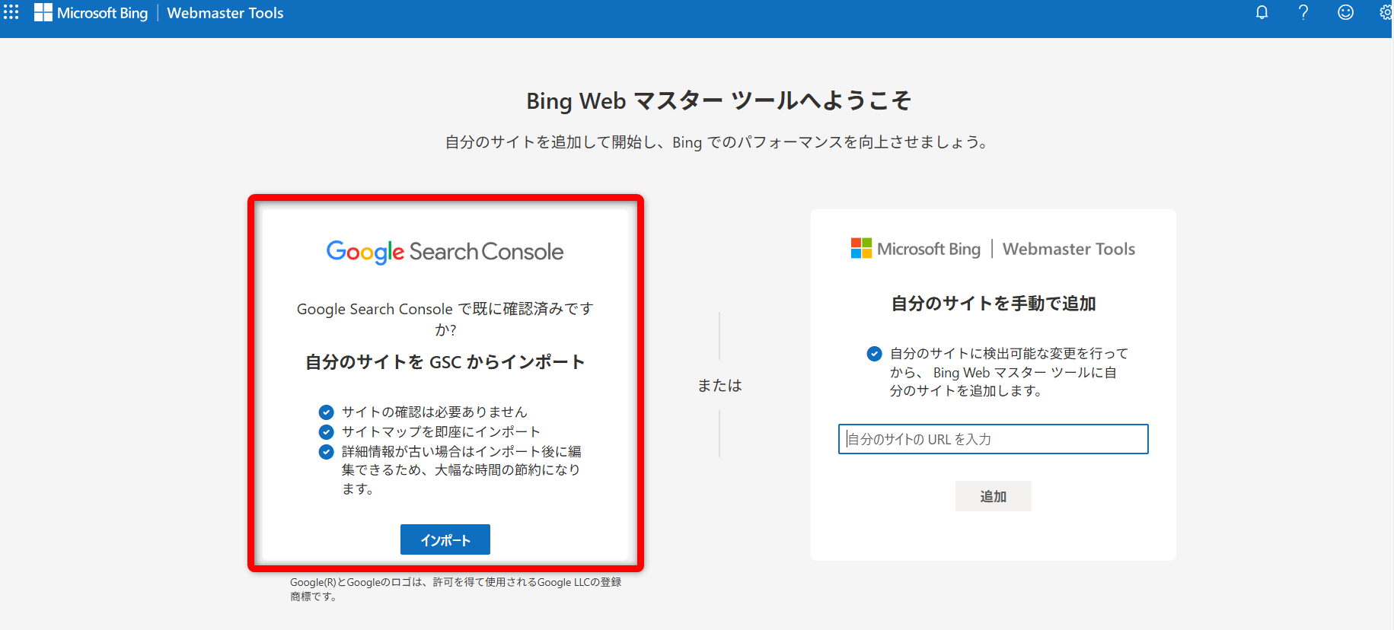Image resolution: width=1394 pixels, height=630 pixels.
Task: Click the Google Search Console logo
Action: 445,252
